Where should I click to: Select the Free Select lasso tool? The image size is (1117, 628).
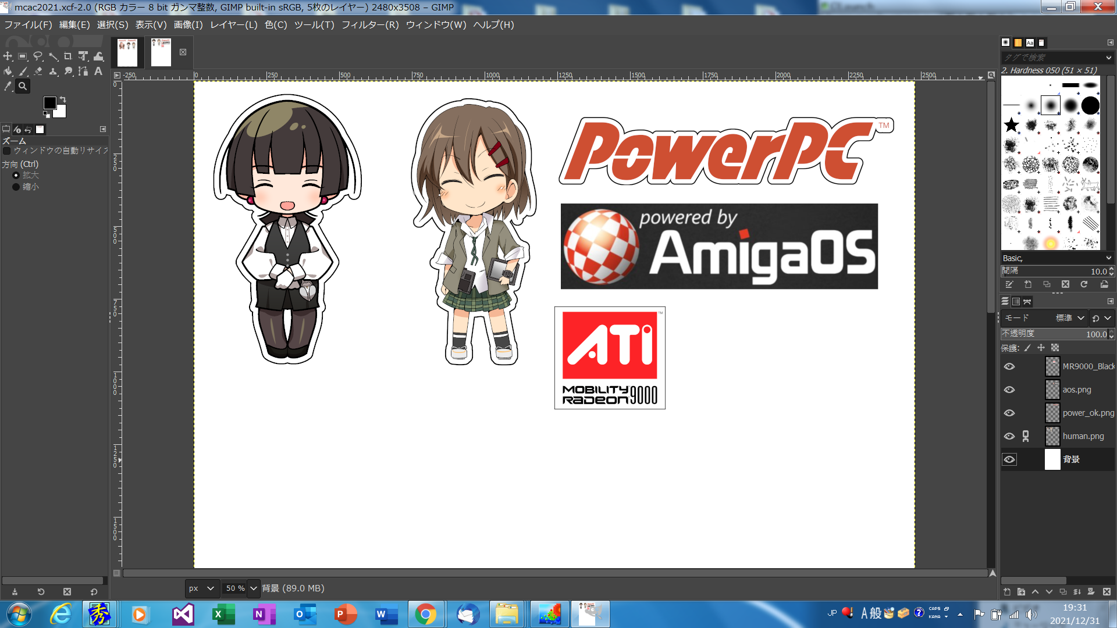point(38,56)
